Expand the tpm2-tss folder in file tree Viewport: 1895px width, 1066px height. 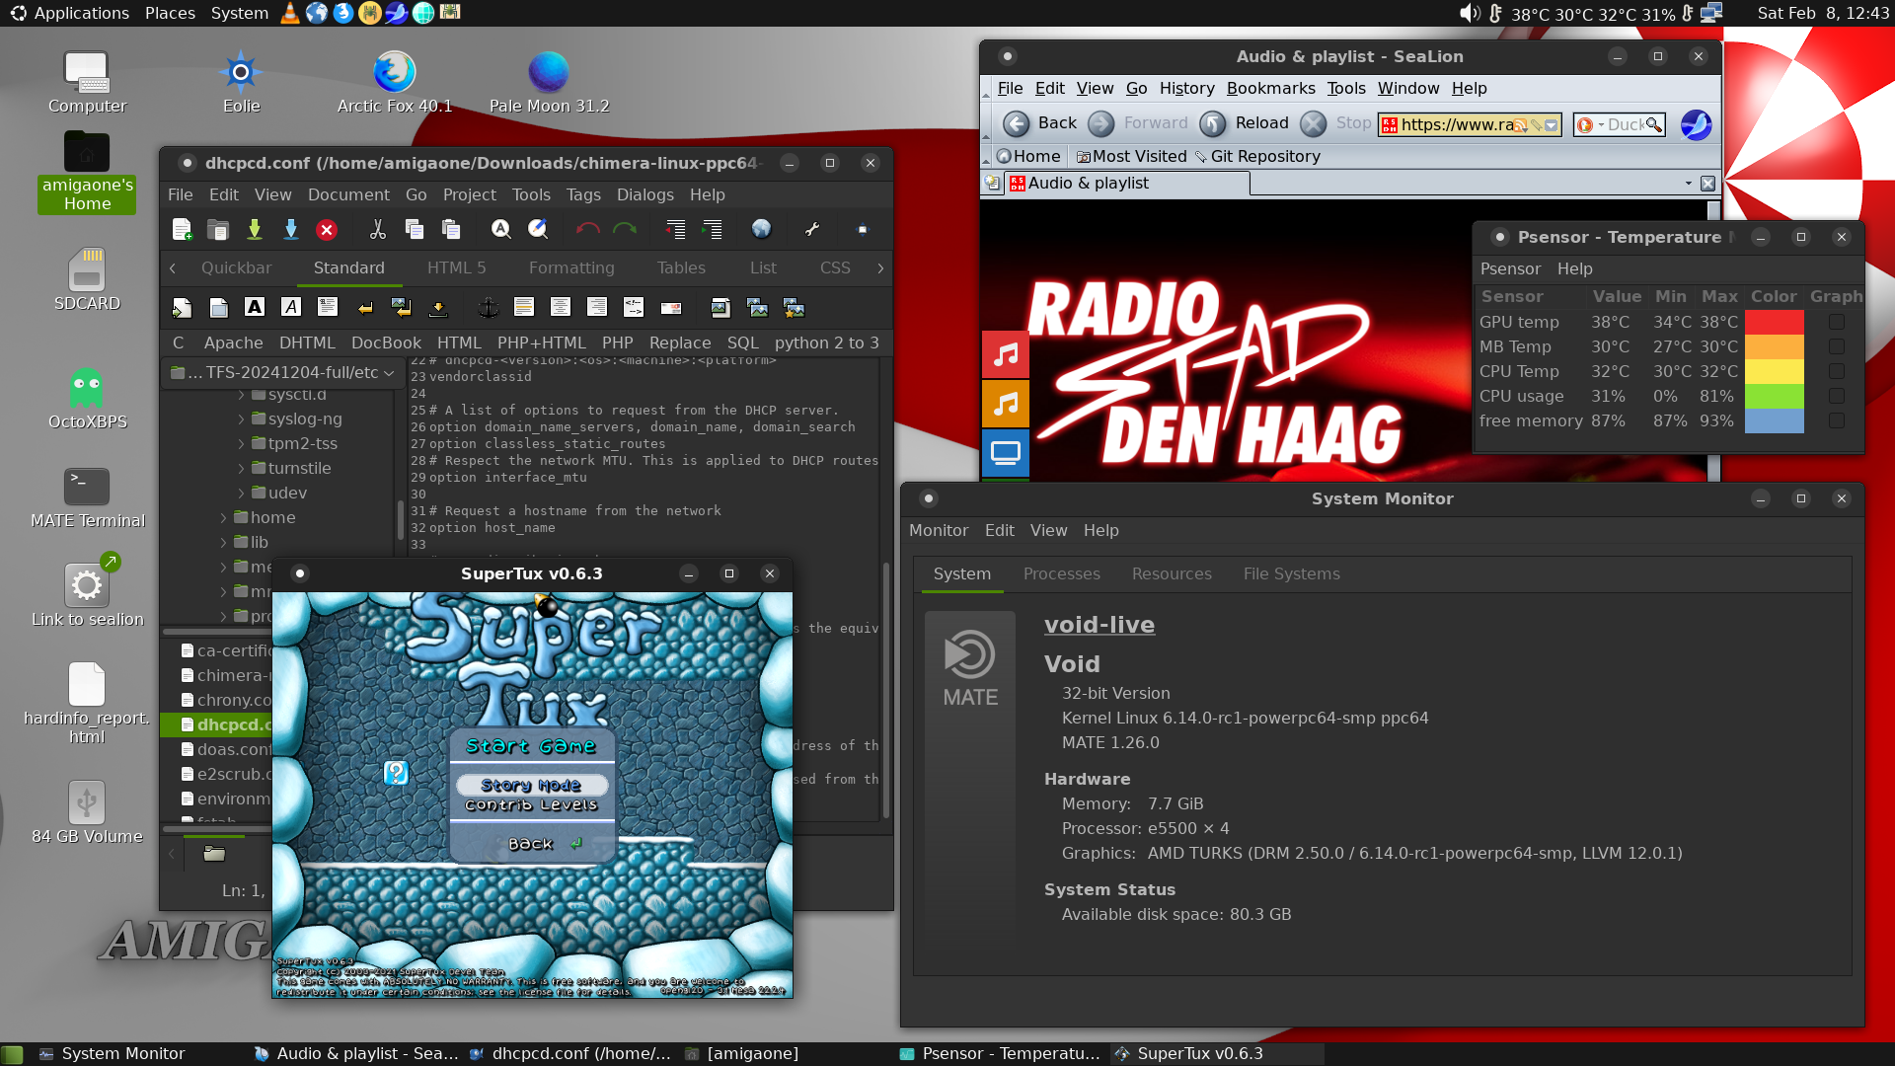point(241,444)
